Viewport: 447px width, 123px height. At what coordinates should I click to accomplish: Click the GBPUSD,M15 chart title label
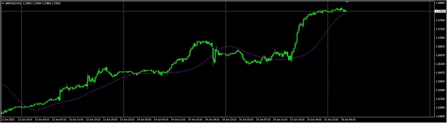[x=13, y=3]
